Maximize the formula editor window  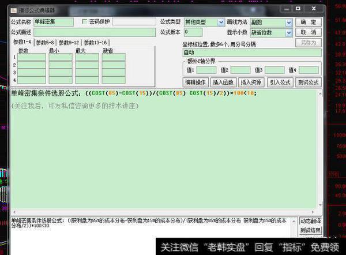298,9
